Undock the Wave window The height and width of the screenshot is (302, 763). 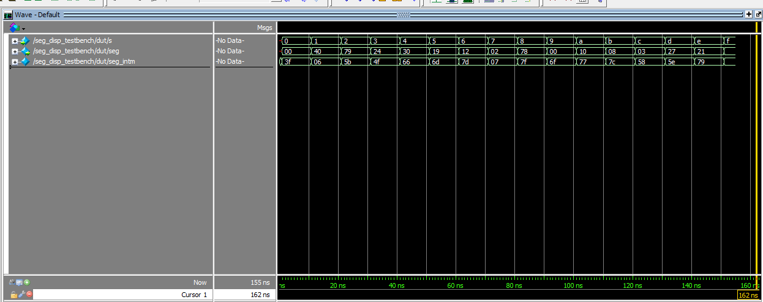(x=757, y=14)
